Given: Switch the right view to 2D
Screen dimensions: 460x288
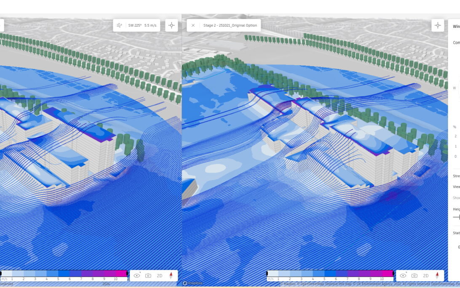Looking at the screenshot, I should 426,276.
